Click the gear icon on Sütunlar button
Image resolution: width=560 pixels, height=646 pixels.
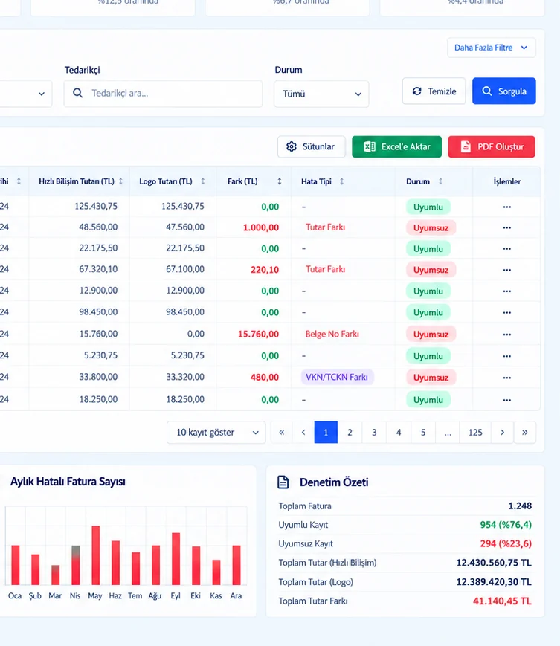(292, 146)
